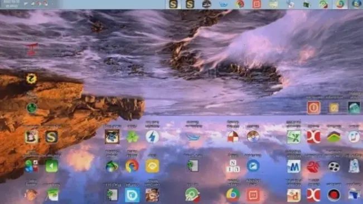Open the film reel desktop icon

pos(333,166)
